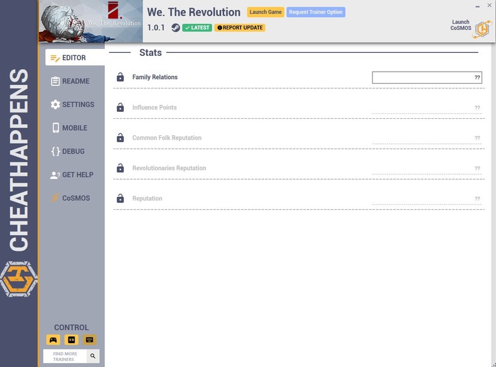Click the Steam platform icon
The height and width of the screenshot is (367, 496).
click(176, 28)
